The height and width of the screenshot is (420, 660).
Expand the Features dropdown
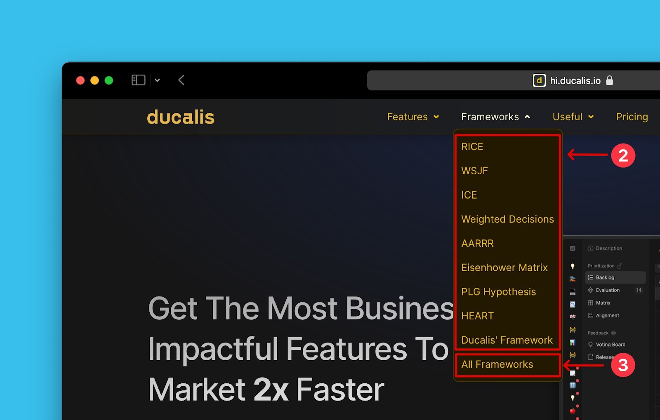[412, 117]
